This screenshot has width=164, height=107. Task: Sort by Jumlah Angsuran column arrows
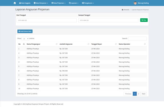tap(88, 44)
